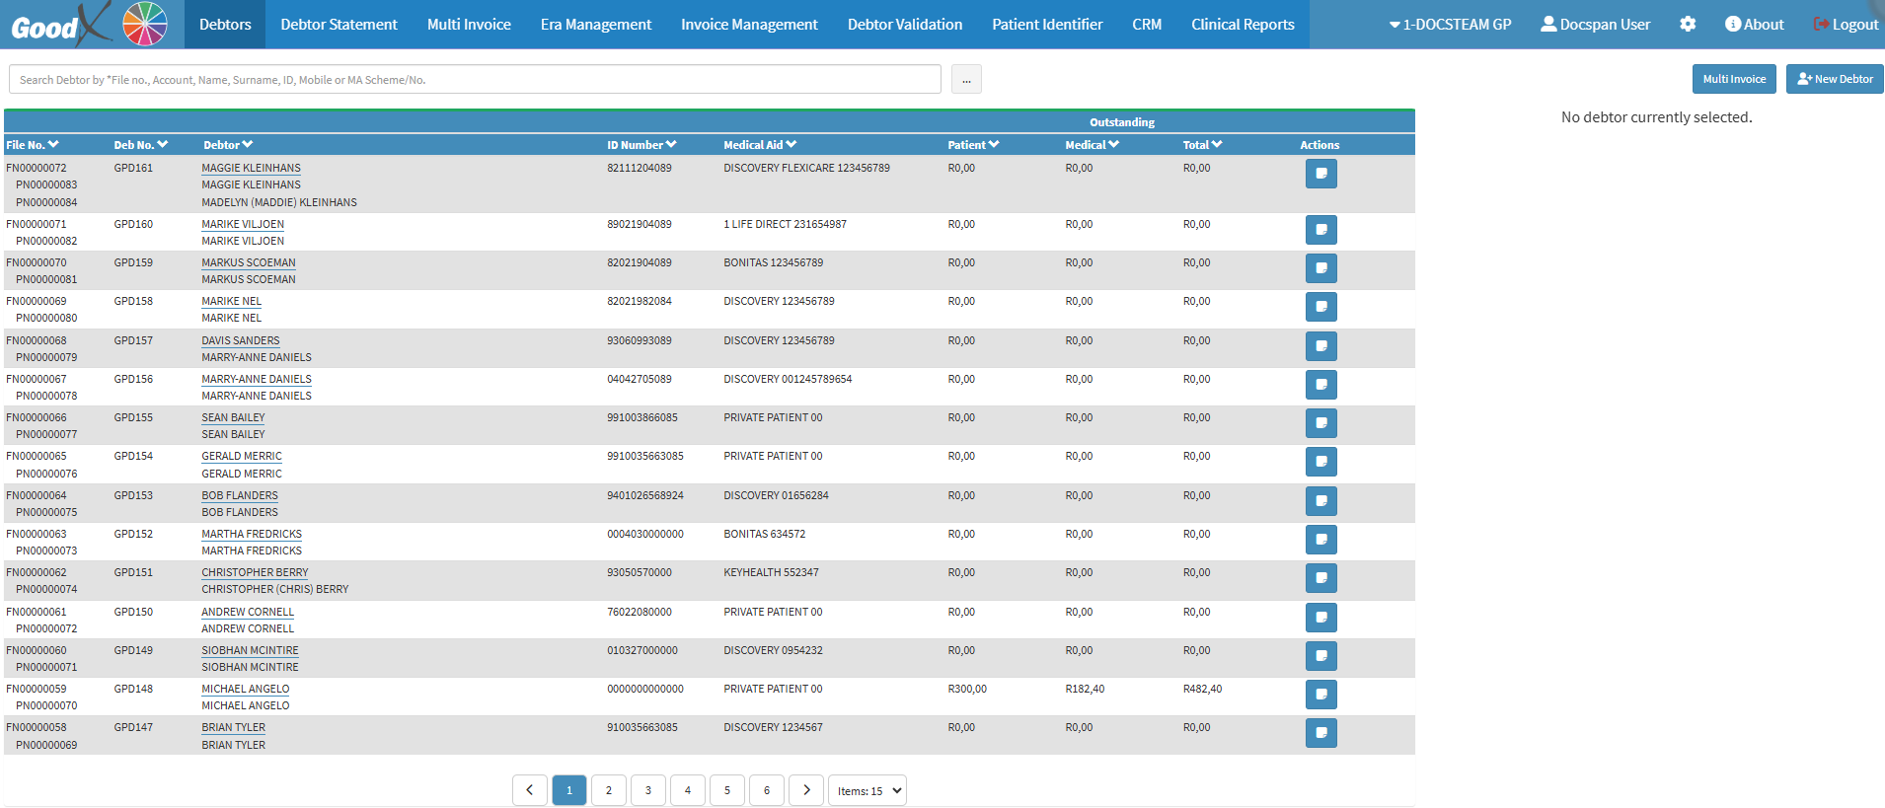The image size is (1885, 808).
Task: Click the note action icon for Michael Angelo
Action: click(1320, 695)
